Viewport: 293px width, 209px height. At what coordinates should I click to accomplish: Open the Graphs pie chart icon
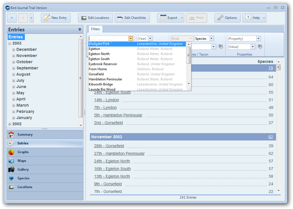point(11,152)
